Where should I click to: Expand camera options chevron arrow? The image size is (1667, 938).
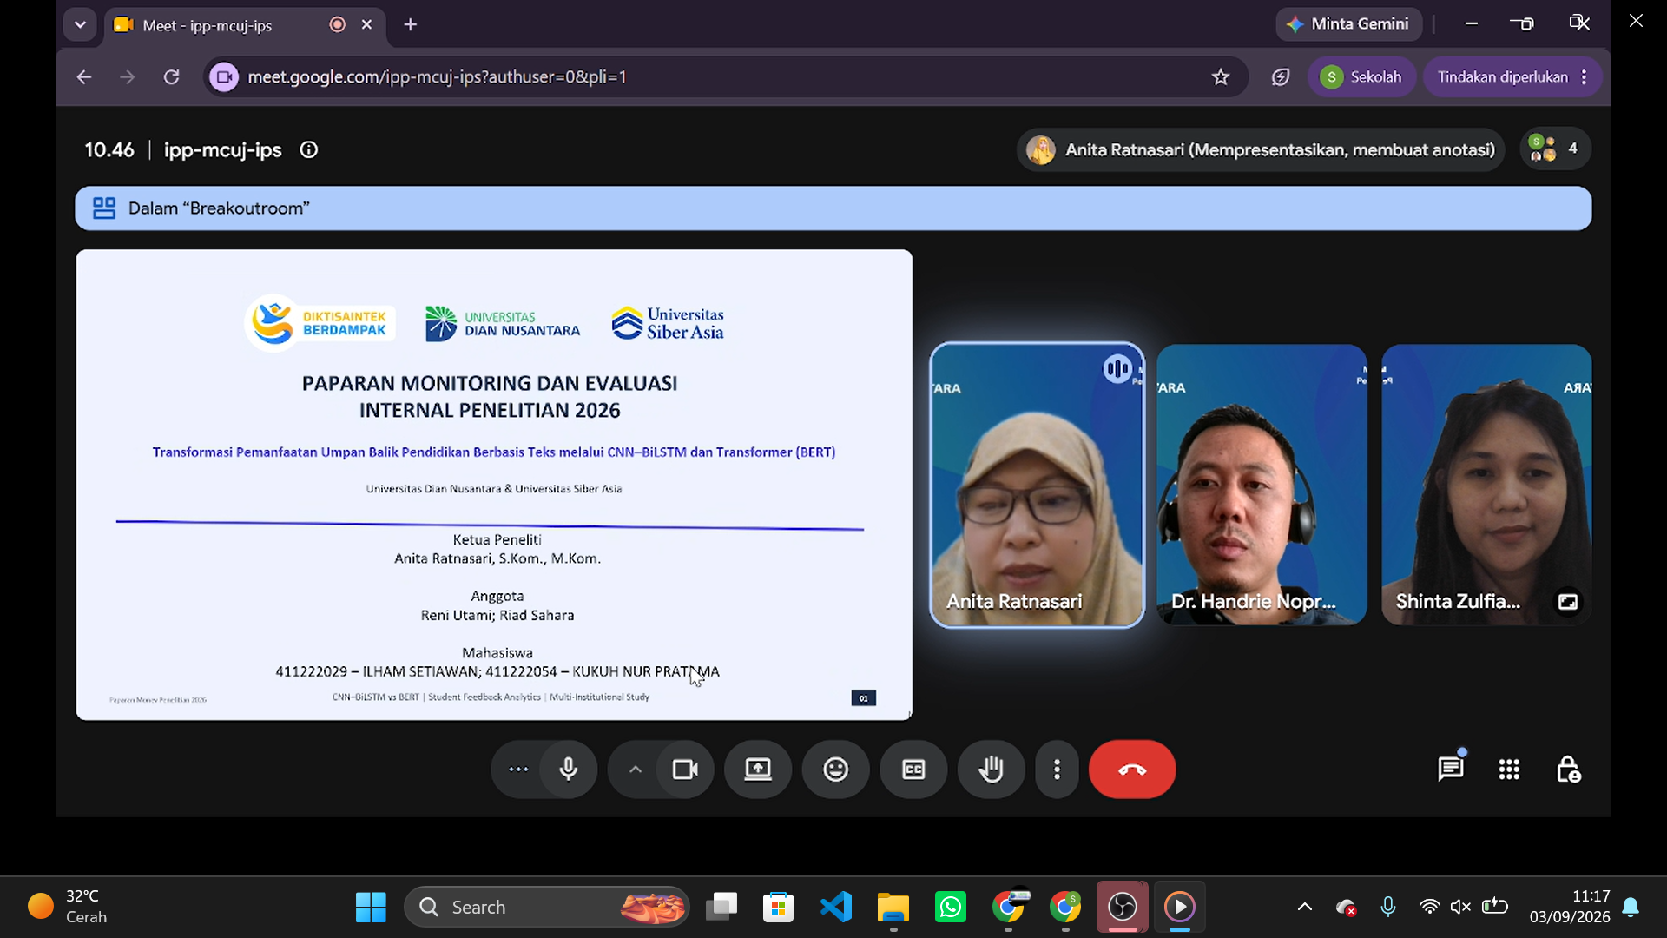click(636, 770)
